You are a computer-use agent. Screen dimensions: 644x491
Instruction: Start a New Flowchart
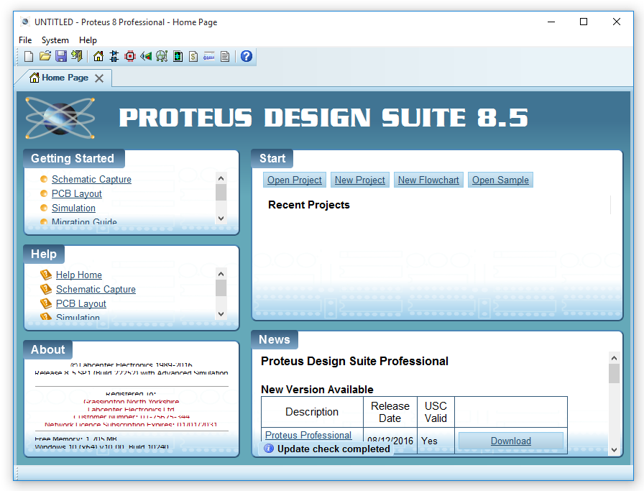coord(428,180)
